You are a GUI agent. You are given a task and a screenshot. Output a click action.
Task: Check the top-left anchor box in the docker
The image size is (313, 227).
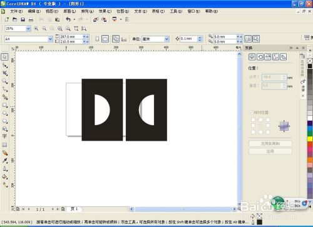pos(253,119)
